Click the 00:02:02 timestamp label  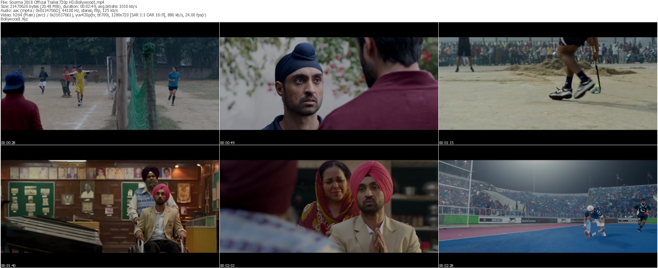tap(227, 266)
